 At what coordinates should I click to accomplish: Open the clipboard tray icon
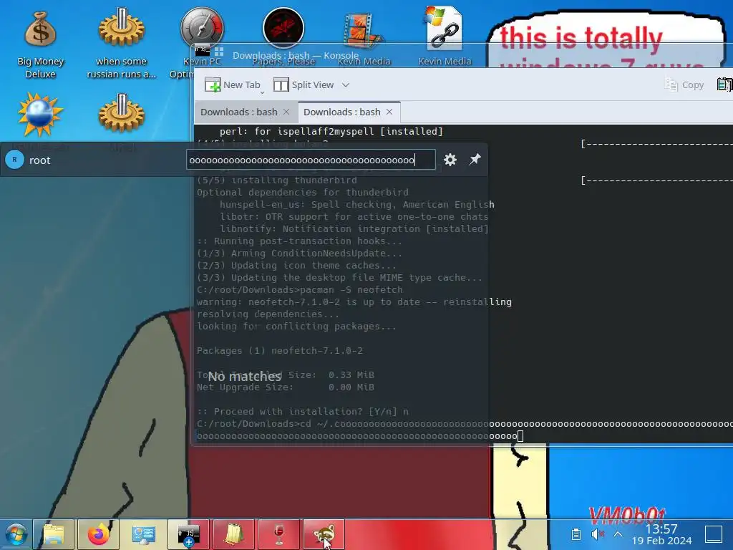pos(576,534)
